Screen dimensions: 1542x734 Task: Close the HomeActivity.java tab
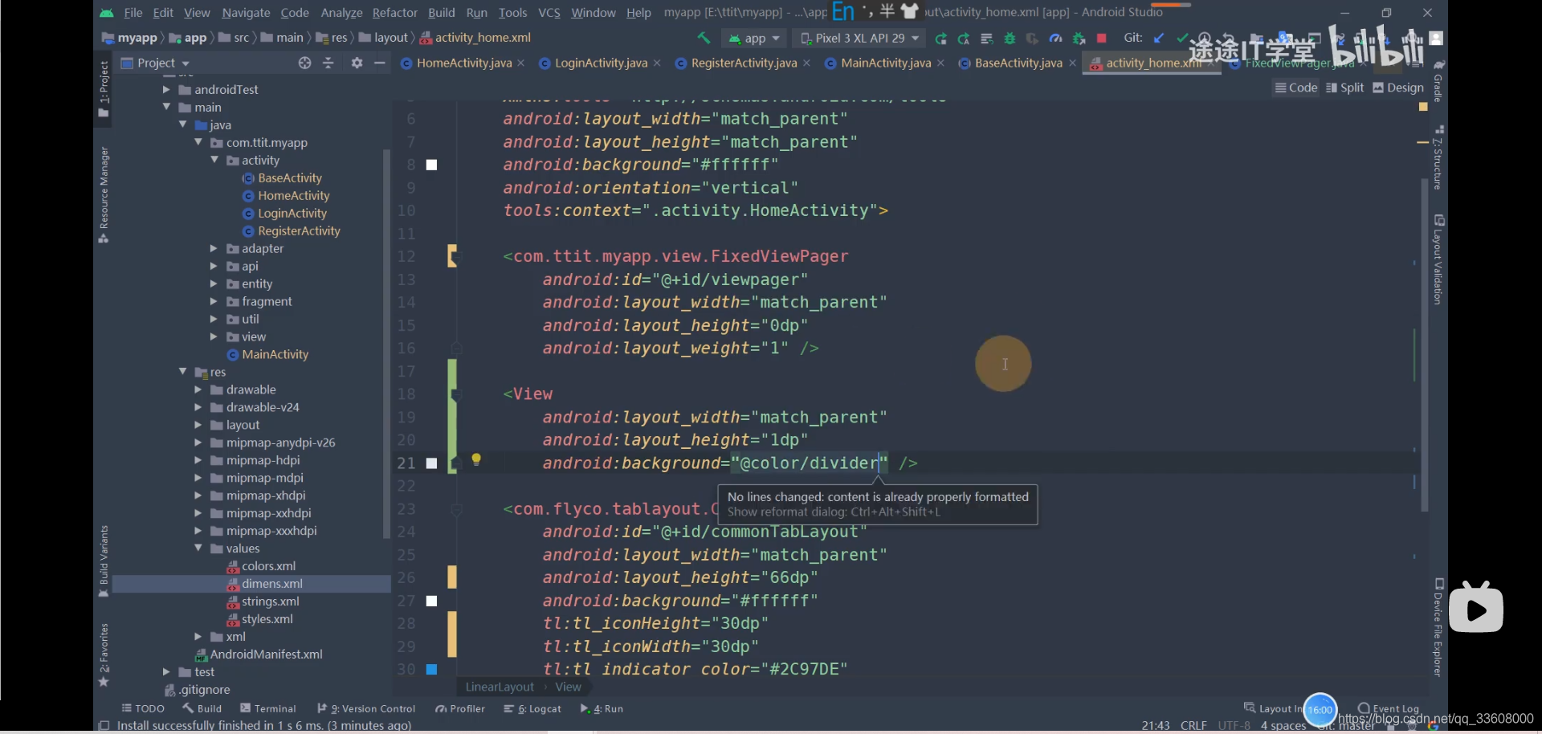521,63
